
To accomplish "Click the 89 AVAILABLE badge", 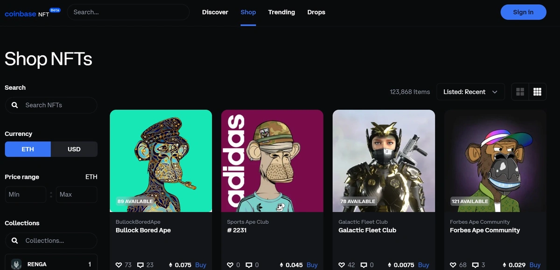I will pyautogui.click(x=135, y=201).
